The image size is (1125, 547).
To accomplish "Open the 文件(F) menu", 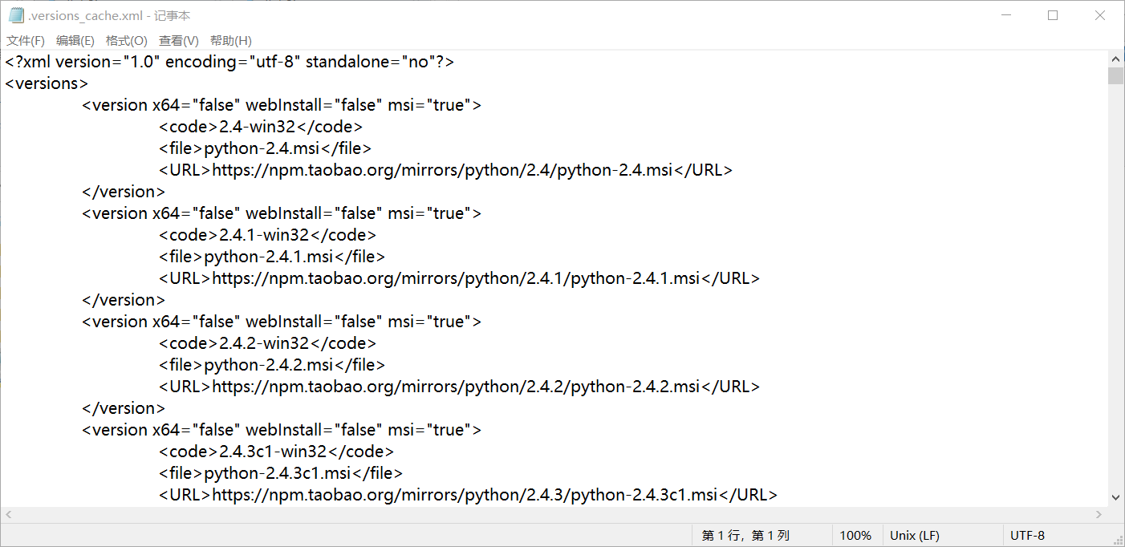I will tap(26, 41).
